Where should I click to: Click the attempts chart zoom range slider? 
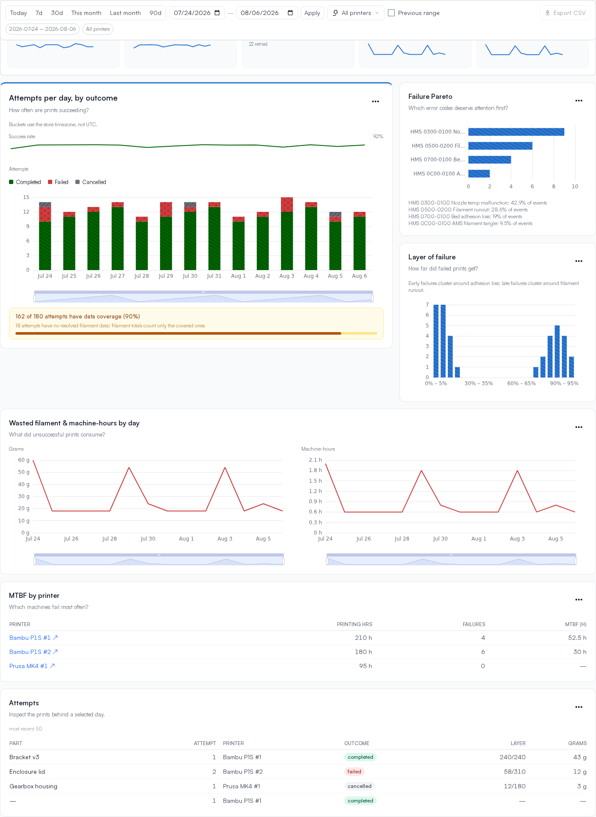pyautogui.click(x=203, y=297)
